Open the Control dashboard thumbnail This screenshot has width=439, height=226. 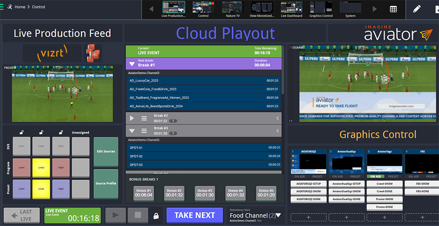(x=203, y=9)
